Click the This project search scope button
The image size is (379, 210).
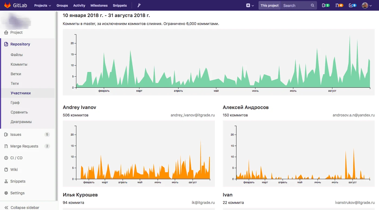(x=270, y=5)
